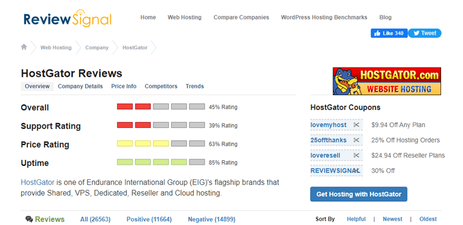Sort reviews by Oldest

pyautogui.click(x=428, y=219)
